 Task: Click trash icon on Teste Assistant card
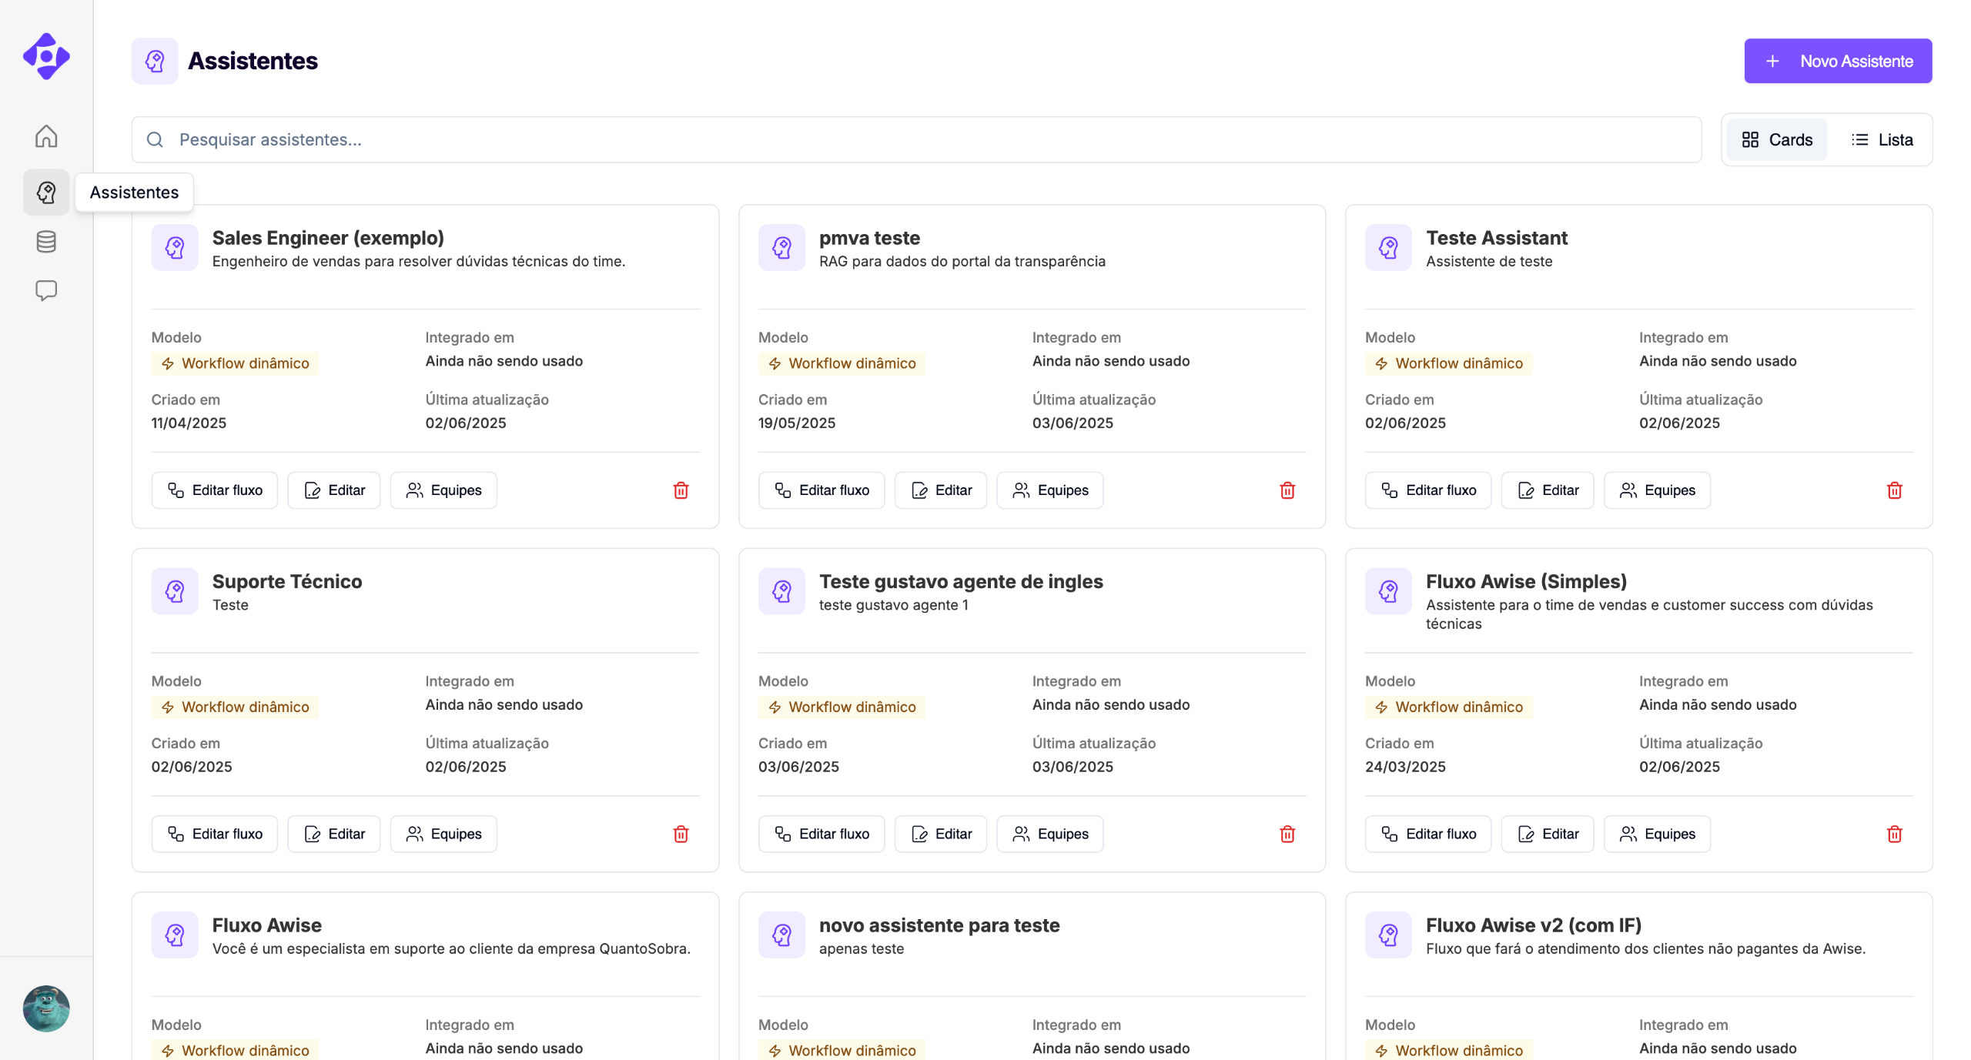pyautogui.click(x=1894, y=490)
